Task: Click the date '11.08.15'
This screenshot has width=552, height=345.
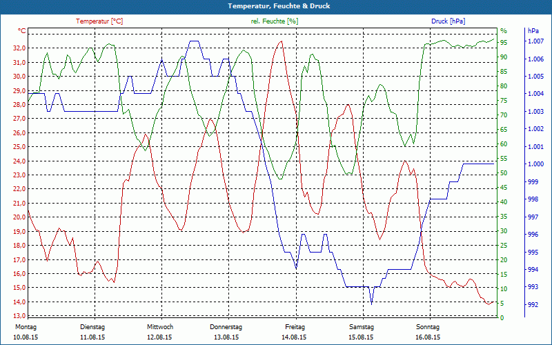Action: click(92, 337)
